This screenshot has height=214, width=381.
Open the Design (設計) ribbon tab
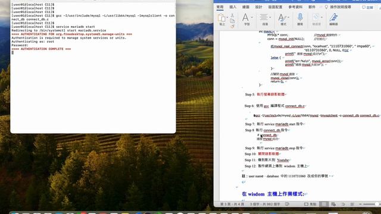[259, 7]
